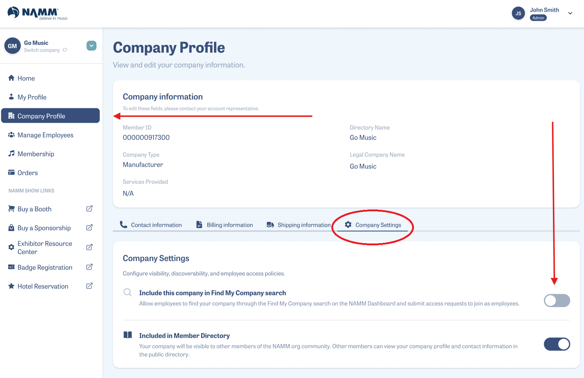
Task: Select Company Profile in sidebar
Action: pos(50,116)
